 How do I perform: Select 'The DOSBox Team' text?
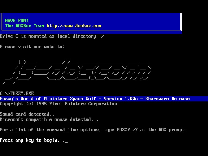[25, 26]
